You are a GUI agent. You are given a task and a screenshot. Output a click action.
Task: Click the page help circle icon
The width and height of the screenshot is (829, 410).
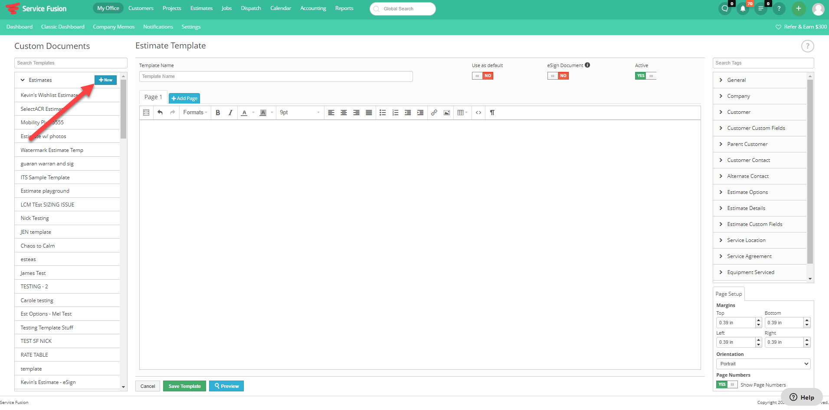point(807,46)
